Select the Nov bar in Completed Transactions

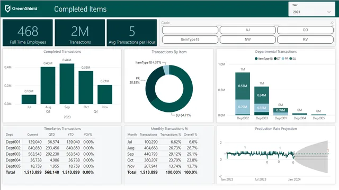coord(105,94)
